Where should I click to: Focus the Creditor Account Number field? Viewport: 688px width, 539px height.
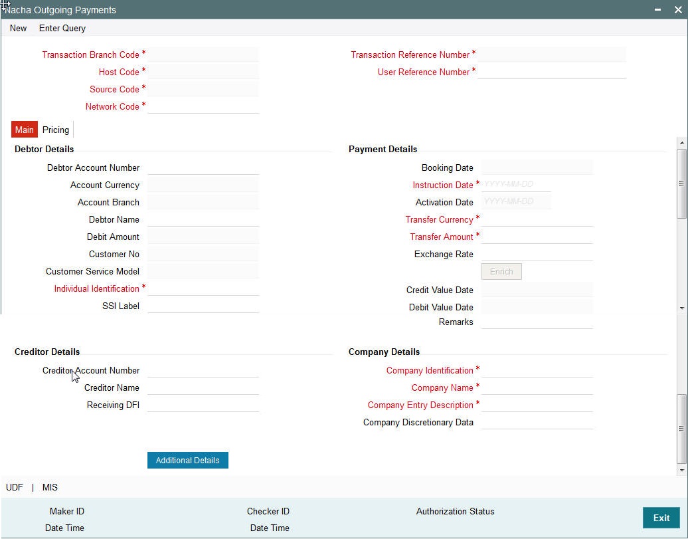[203, 370]
